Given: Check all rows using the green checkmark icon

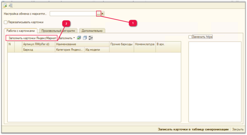Looking at the screenshot, I should (x=79, y=38).
